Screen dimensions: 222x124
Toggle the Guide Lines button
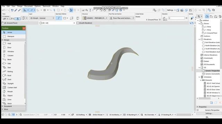(25, 10)
